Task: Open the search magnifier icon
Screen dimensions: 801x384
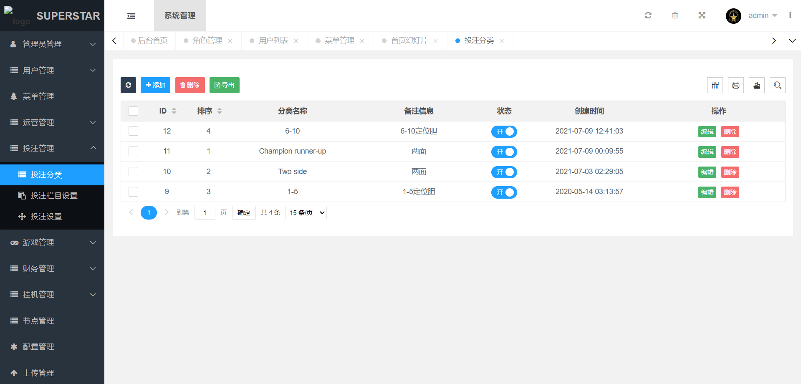Action: click(777, 85)
